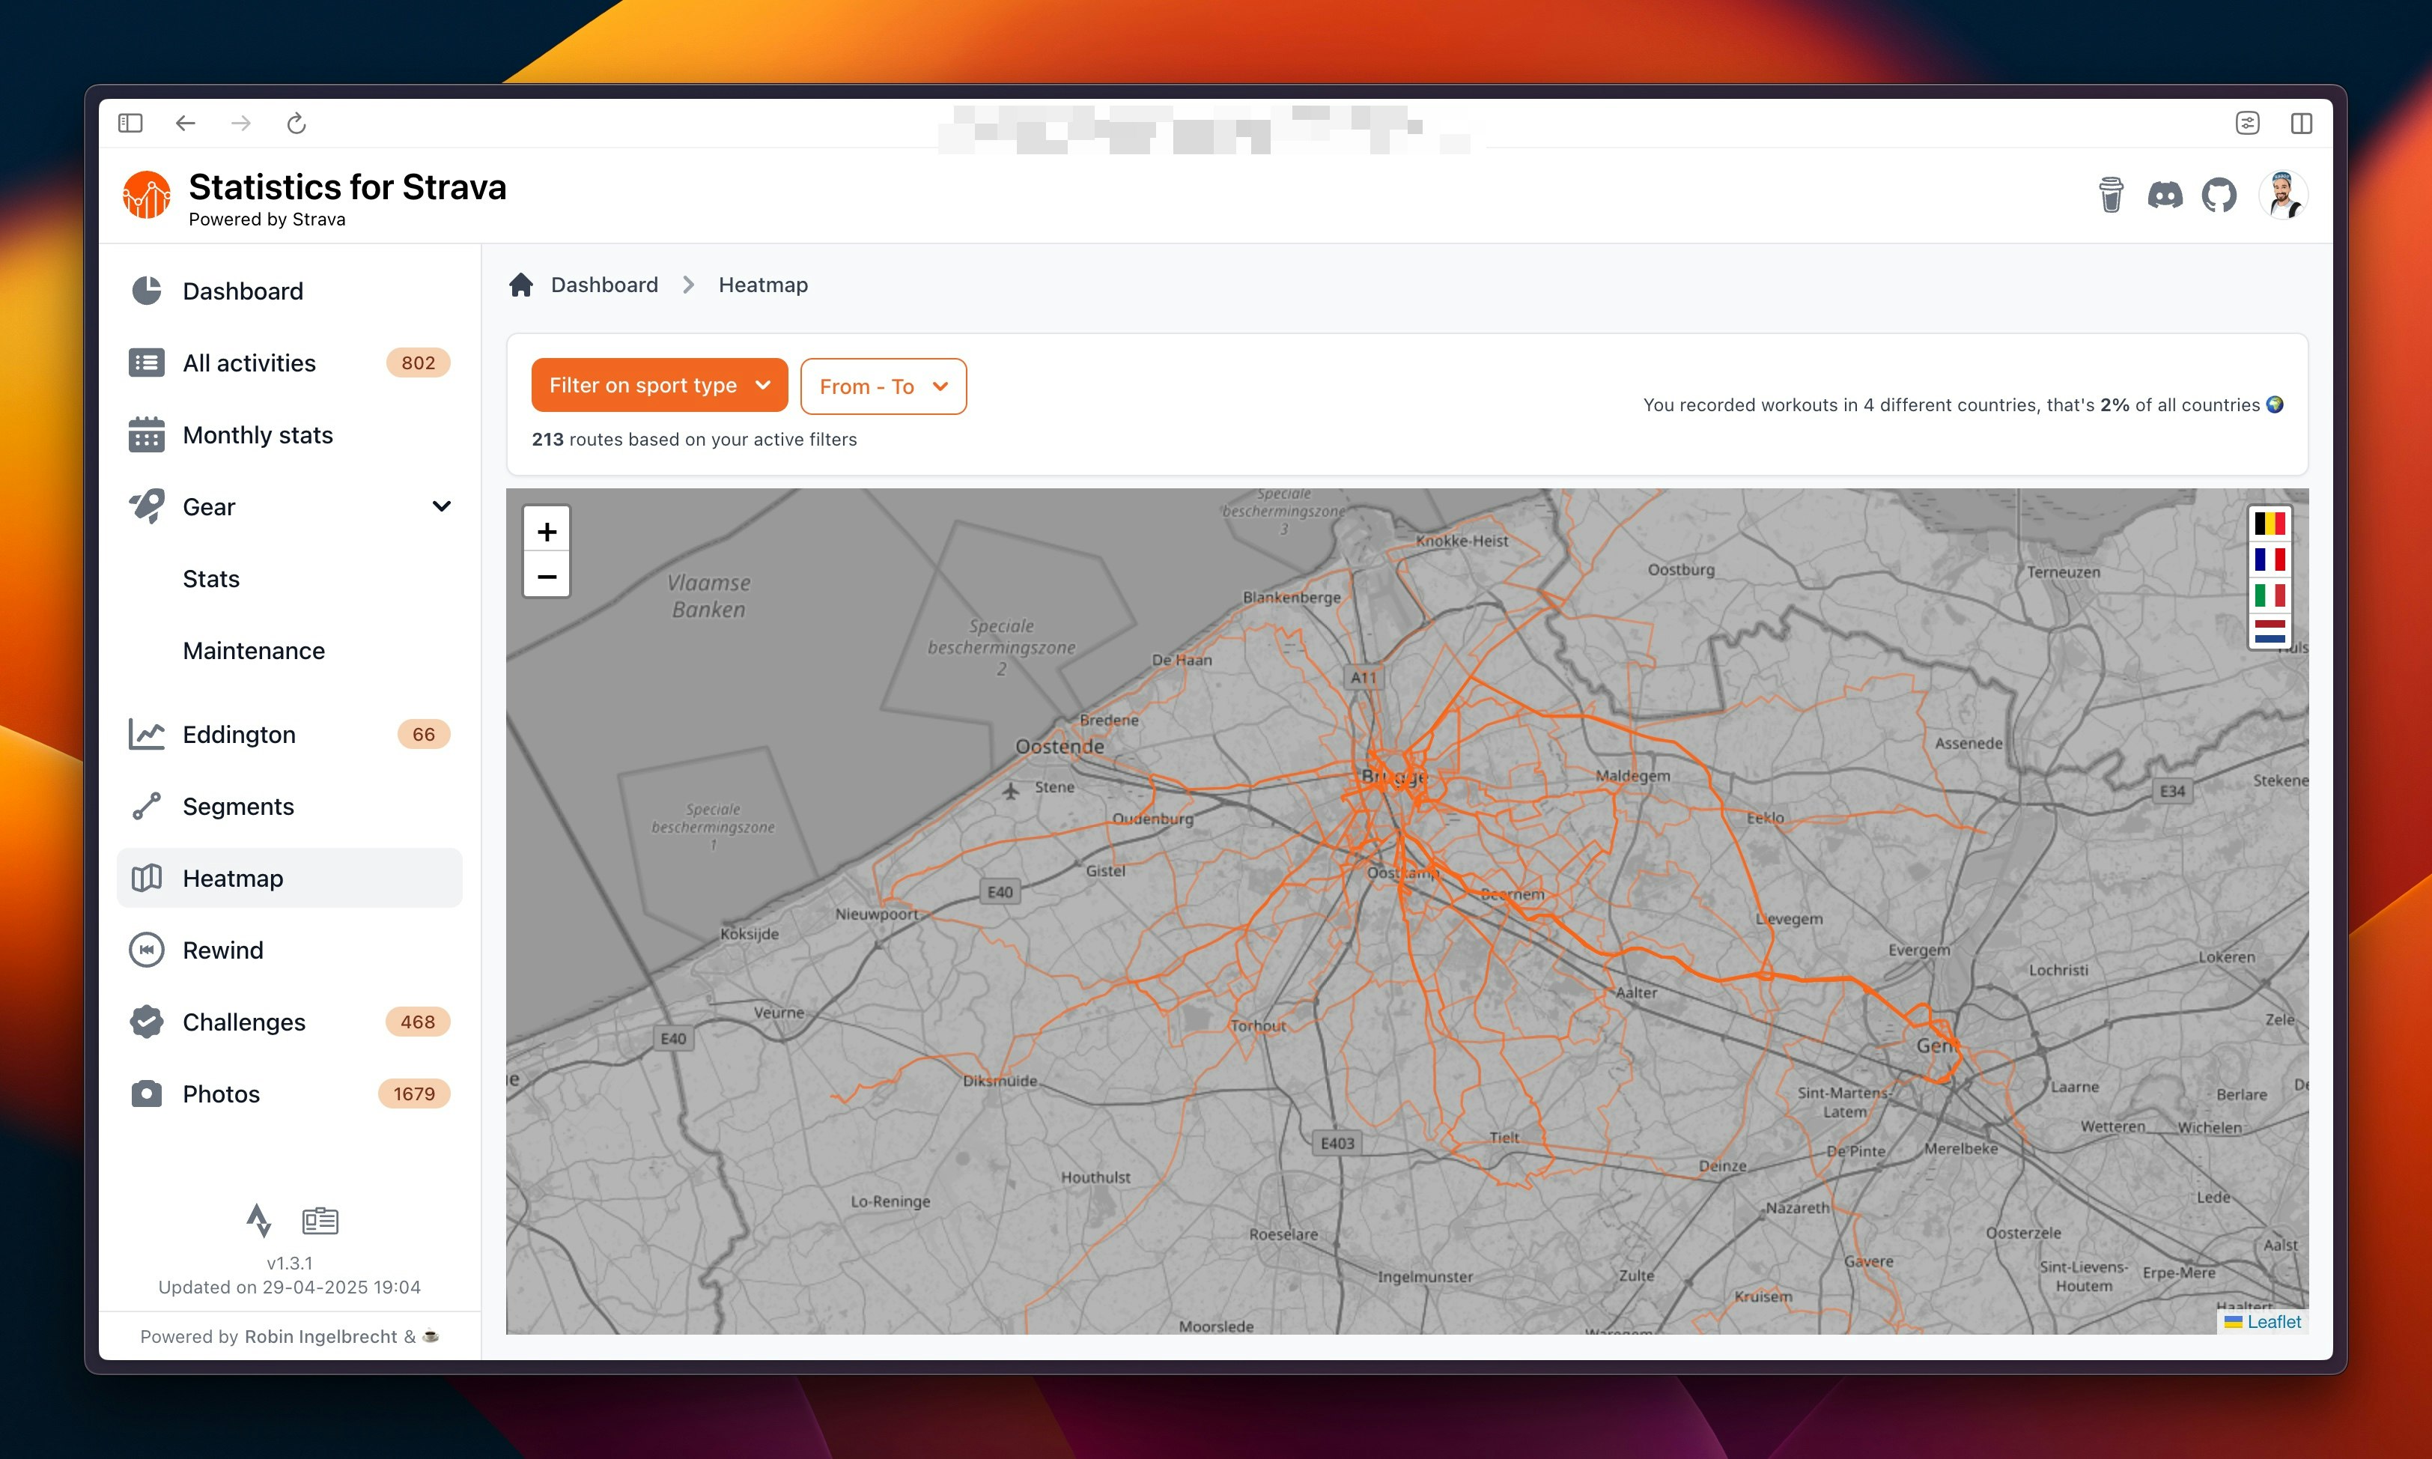Toggle the browser sidebar panel icon
Viewport: 2432px width, 1459px height.
click(131, 123)
